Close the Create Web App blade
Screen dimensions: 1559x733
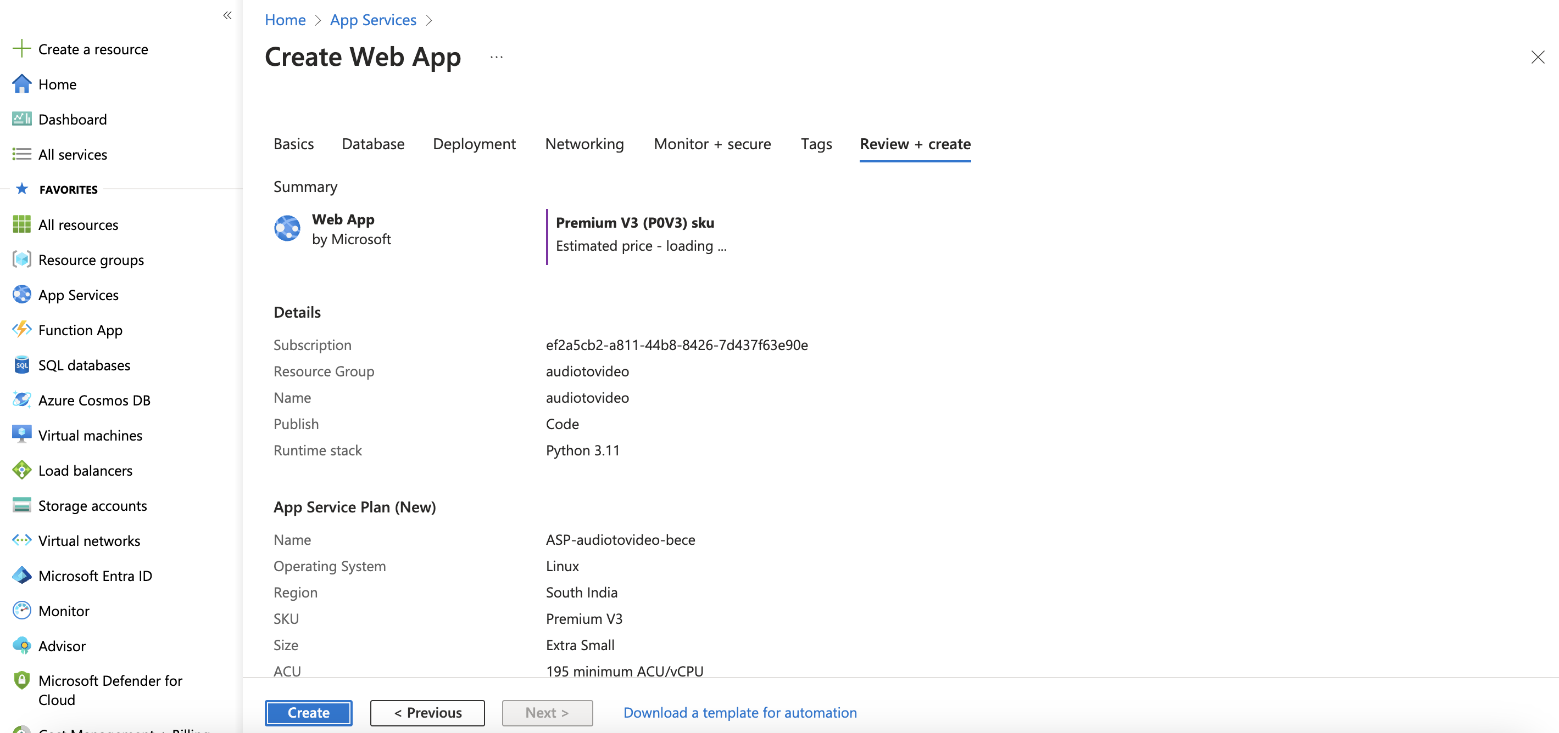click(1538, 57)
